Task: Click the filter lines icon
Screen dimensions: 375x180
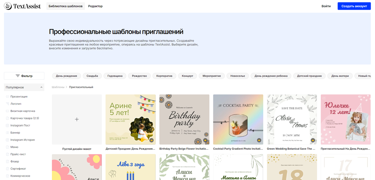Action: 18,76
